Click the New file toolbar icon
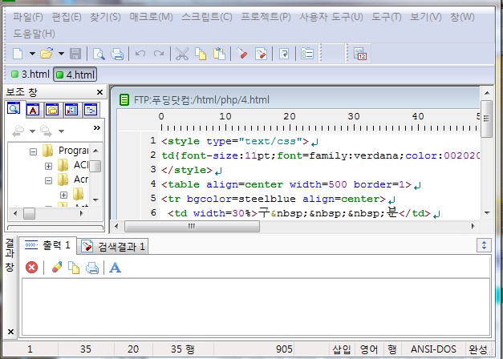Image resolution: width=503 pixels, height=359 pixels. (18, 54)
